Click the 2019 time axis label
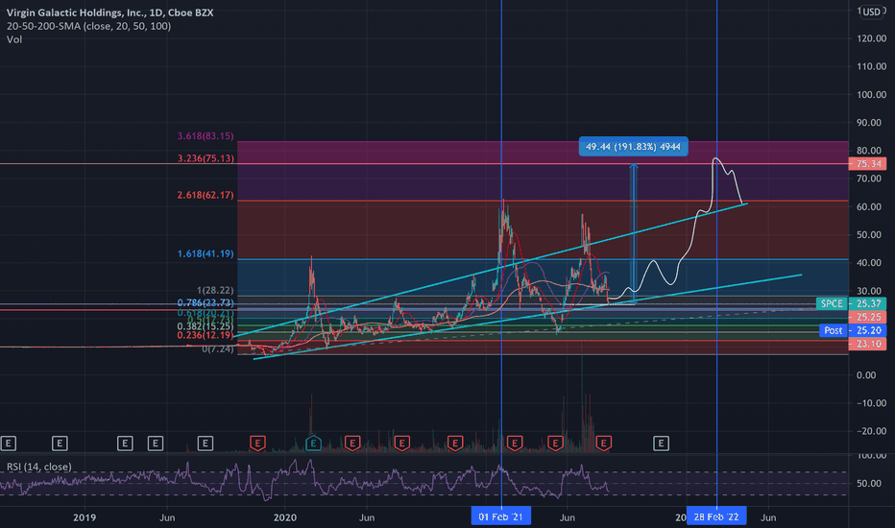The height and width of the screenshot is (528, 895). click(85, 517)
